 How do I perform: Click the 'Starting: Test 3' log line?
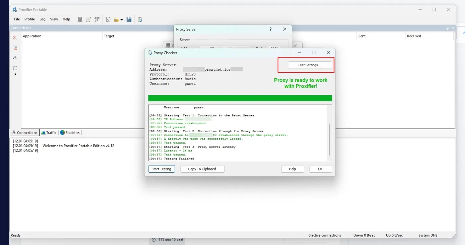coord(192,147)
